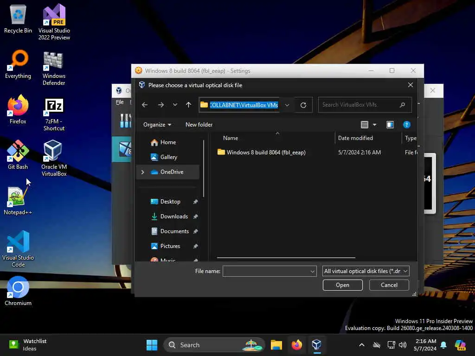Image resolution: width=475 pixels, height=356 pixels.
Task: Show hidden system tray icons
Action: click(x=362, y=345)
